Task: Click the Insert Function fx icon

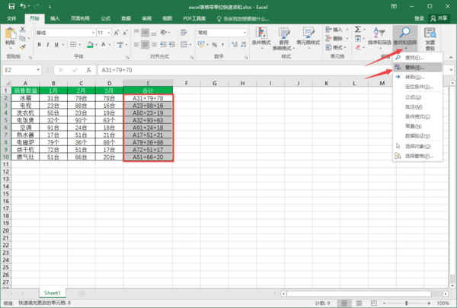Action: (x=88, y=69)
